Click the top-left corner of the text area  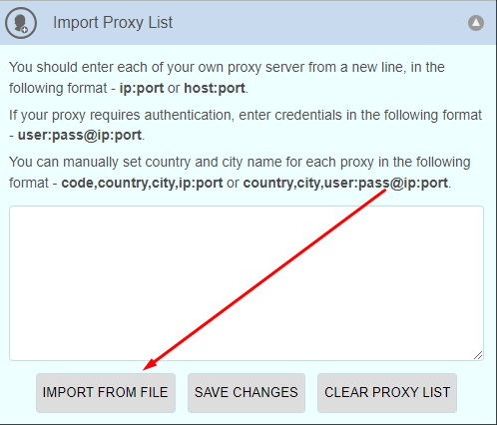tap(11, 208)
